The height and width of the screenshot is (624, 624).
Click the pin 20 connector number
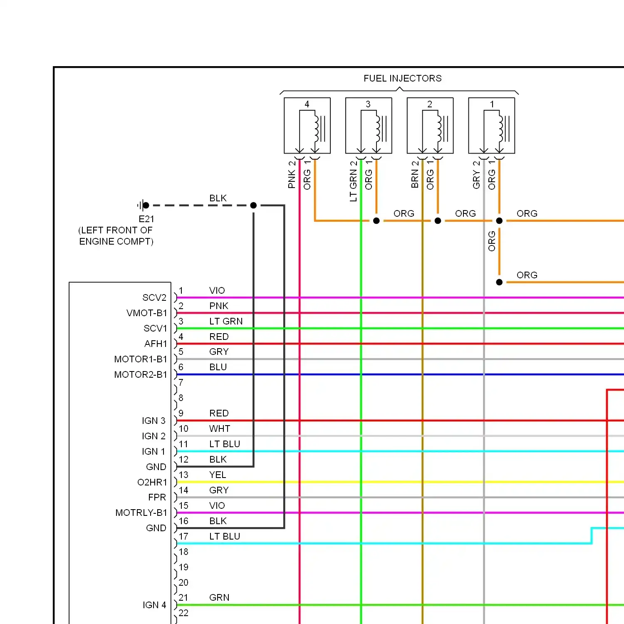point(183,582)
